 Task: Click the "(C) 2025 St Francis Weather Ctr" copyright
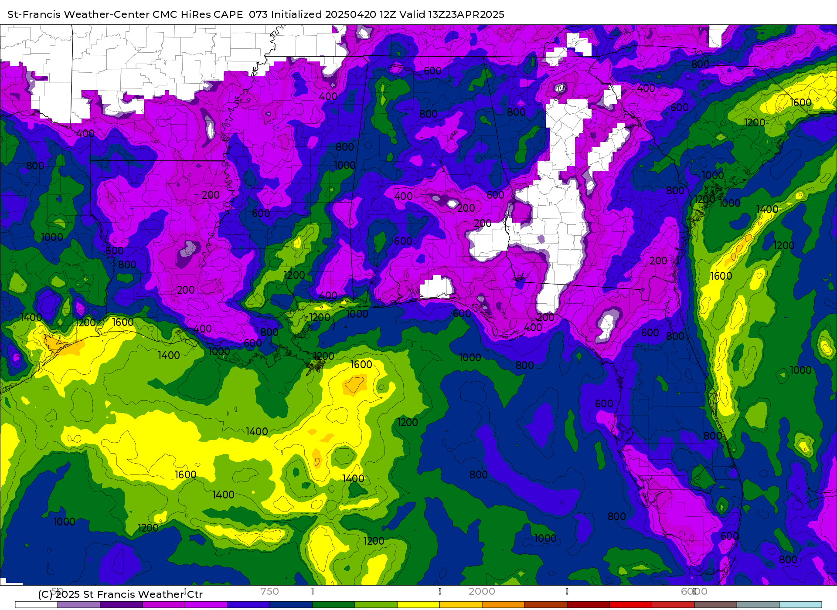pyautogui.click(x=120, y=594)
